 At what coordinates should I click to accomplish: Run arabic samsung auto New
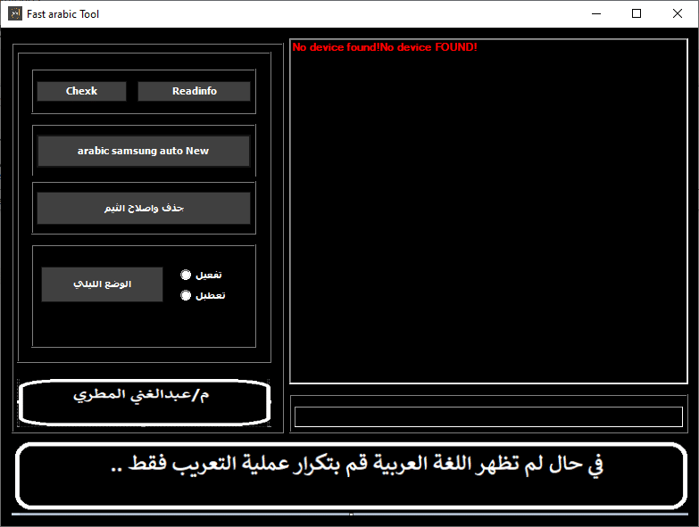144,152
